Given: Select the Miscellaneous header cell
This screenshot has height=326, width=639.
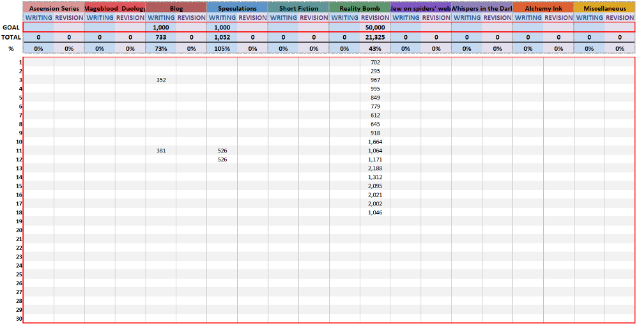Looking at the screenshot, I should pyautogui.click(x=604, y=8).
